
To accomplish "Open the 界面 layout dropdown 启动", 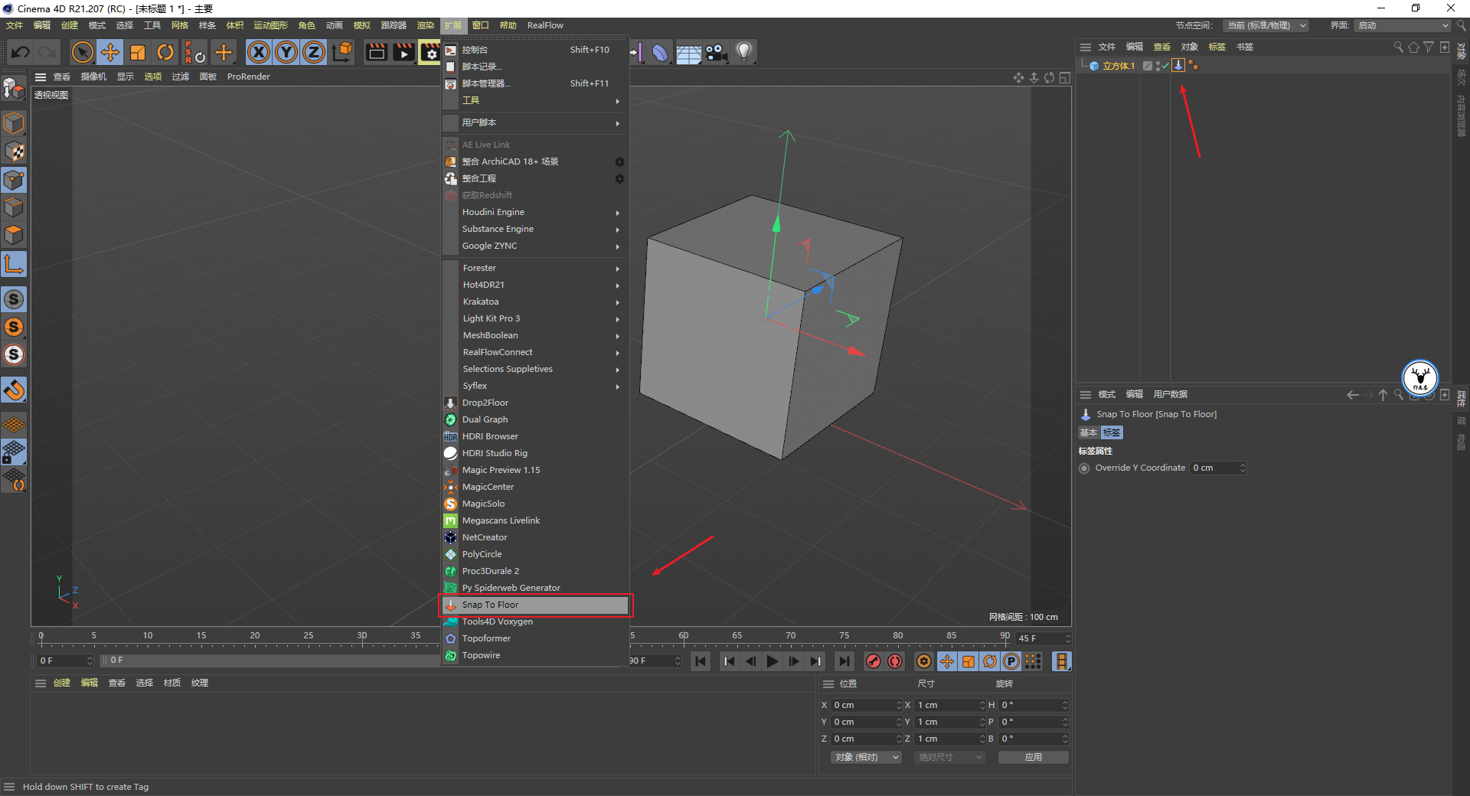I will tap(1403, 25).
